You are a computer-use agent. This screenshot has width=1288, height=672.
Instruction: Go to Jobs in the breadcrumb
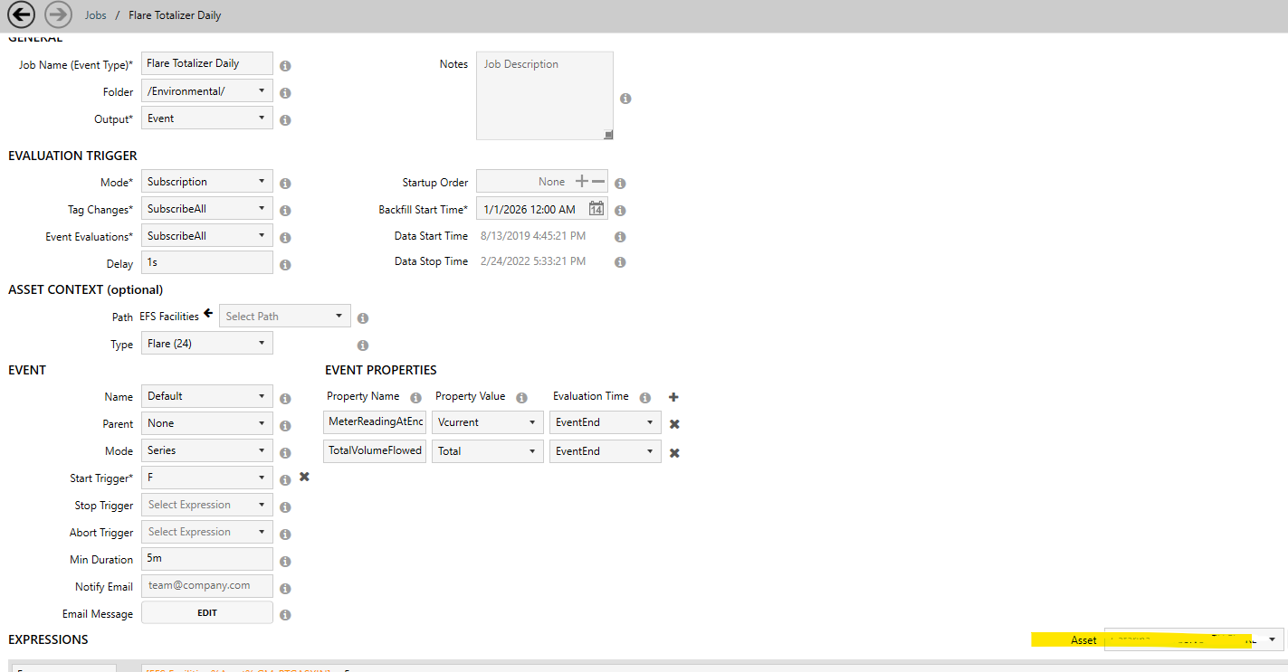(95, 15)
